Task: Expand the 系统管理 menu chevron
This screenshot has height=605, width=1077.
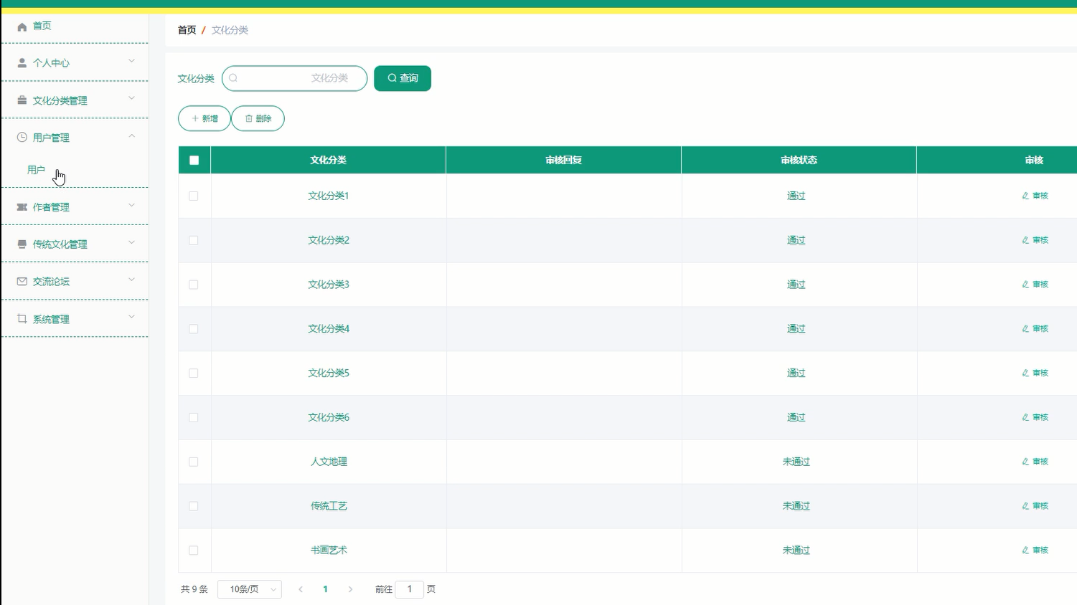Action: coord(131,318)
